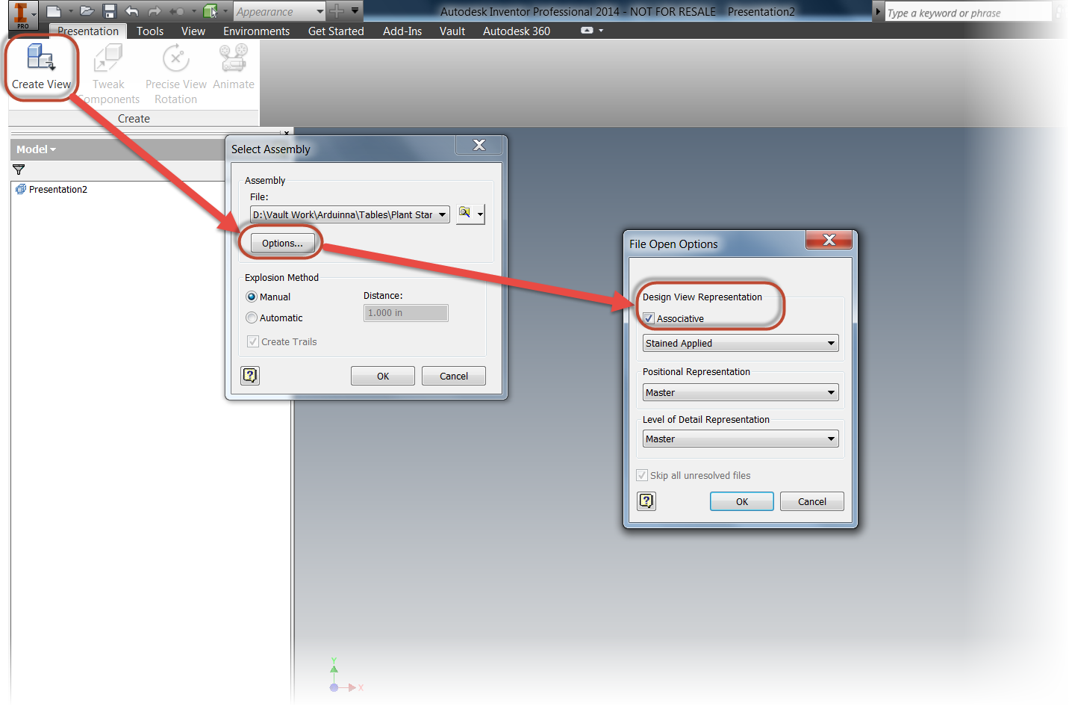Viewport: 1069px width, 706px height.
Task: Close the Select Assembly dialog
Action: [x=479, y=145]
